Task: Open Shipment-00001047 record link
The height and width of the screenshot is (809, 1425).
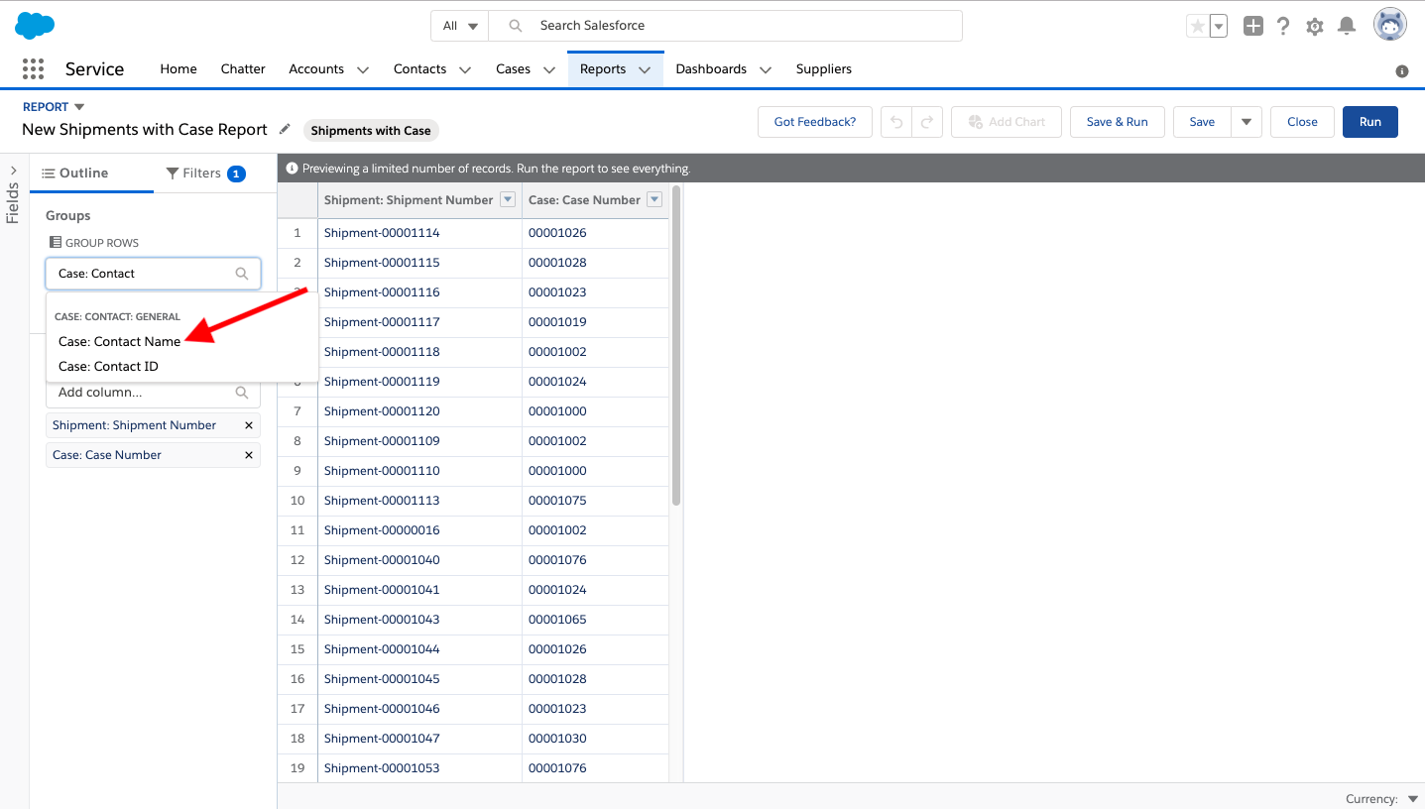Action: click(382, 739)
